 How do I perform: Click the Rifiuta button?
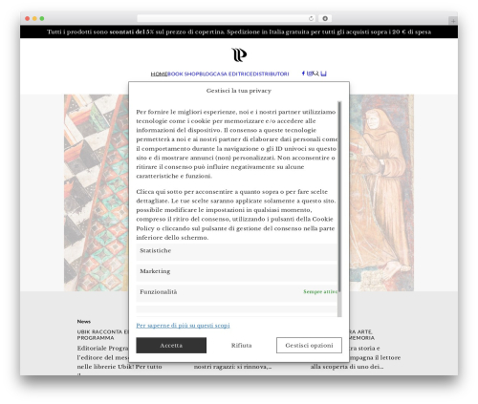click(241, 346)
